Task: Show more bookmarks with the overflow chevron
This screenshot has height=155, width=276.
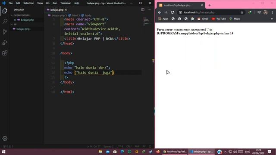Action: (x=272, y=19)
